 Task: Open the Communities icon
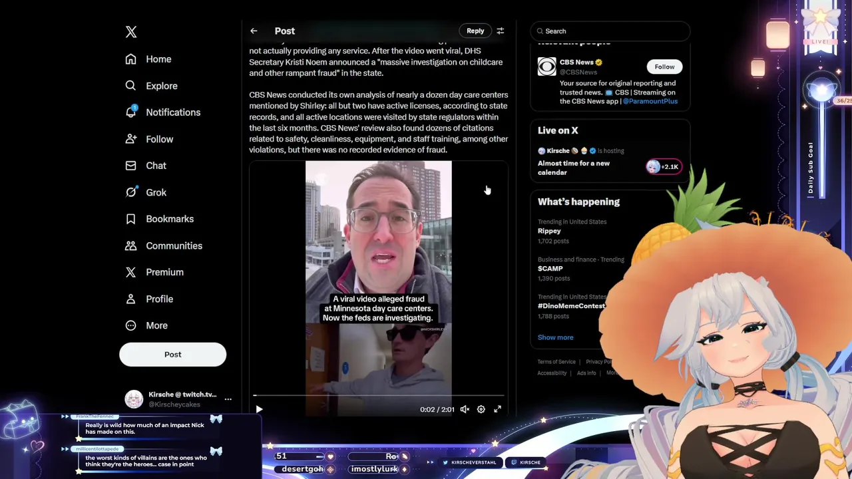pyautogui.click(x=131, y=245)
